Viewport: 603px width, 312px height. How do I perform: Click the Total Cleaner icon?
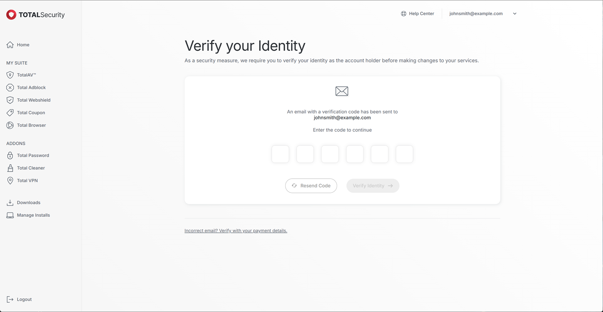(x=10, y=168)
